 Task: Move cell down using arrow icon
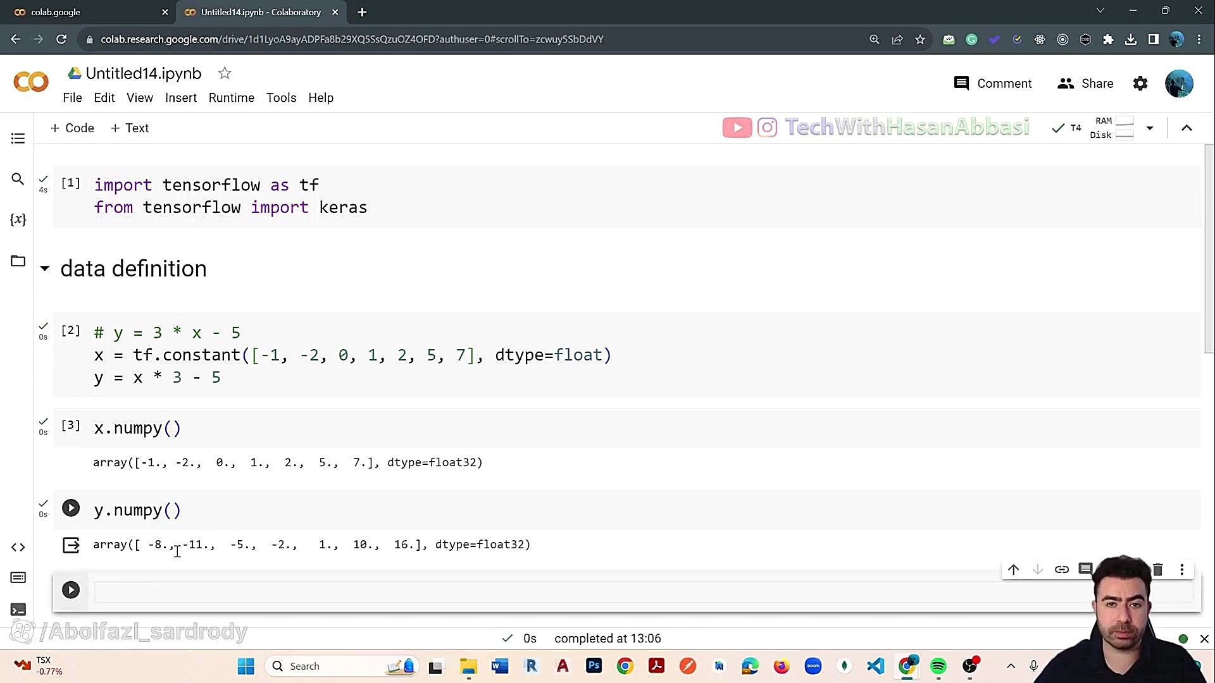[x=1038, y=570]
